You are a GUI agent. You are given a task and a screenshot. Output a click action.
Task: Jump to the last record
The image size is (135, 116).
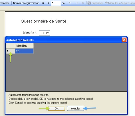(x=83, y=3)
